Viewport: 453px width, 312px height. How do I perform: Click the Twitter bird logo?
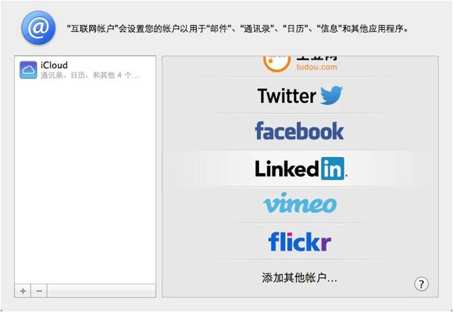tap(332, 95)
